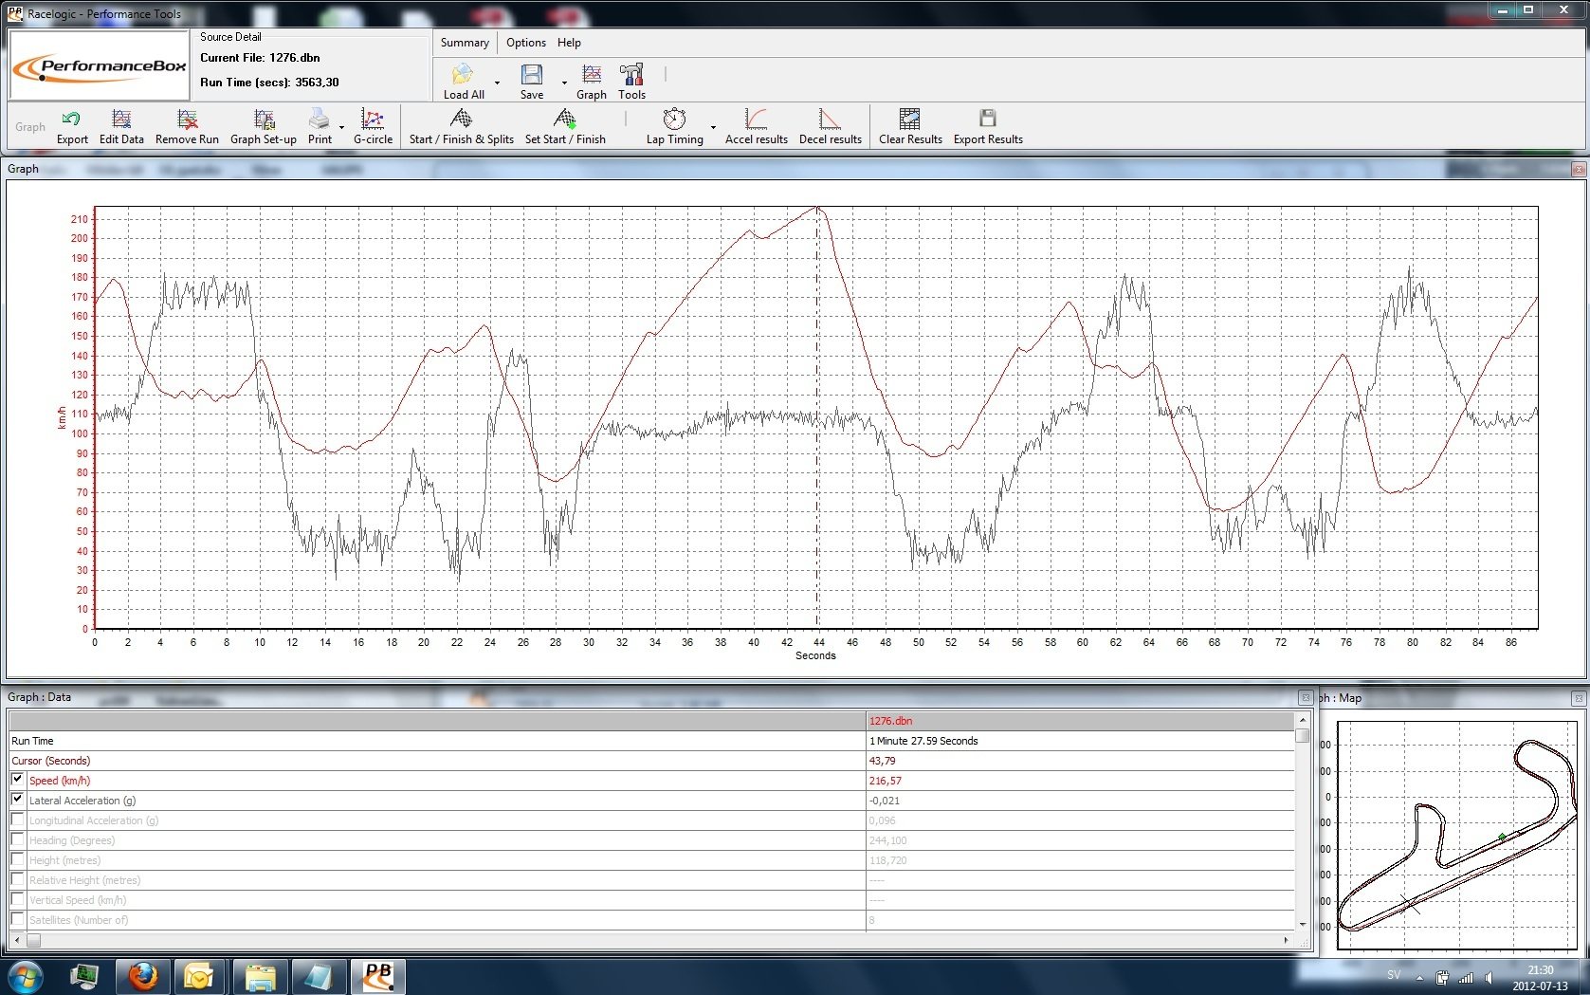Click the track map in the Map panel
1590x995 pixels.
(1456, 835)
